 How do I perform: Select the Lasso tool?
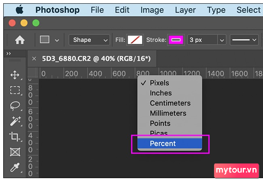point(15,105)
